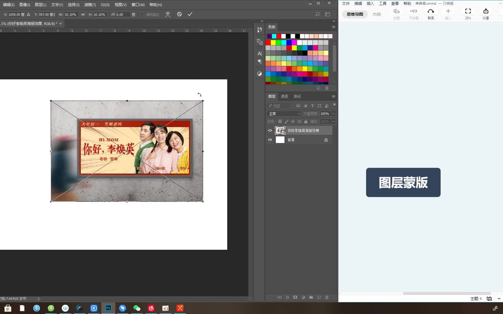503x314 pixels.
Task: Cancel the transform with the circle-slash icon
Action: coord(179,14)
